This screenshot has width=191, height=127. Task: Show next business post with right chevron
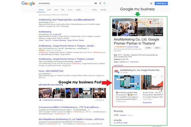tap(161, 90)
